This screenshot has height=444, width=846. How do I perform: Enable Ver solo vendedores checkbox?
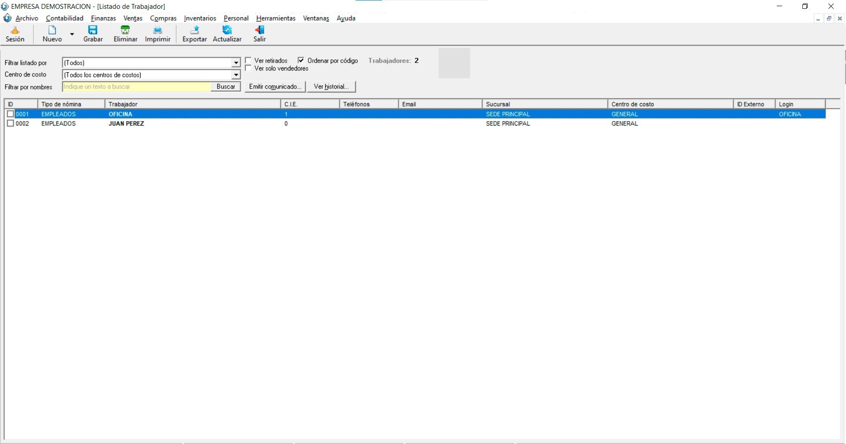point(249,68)
